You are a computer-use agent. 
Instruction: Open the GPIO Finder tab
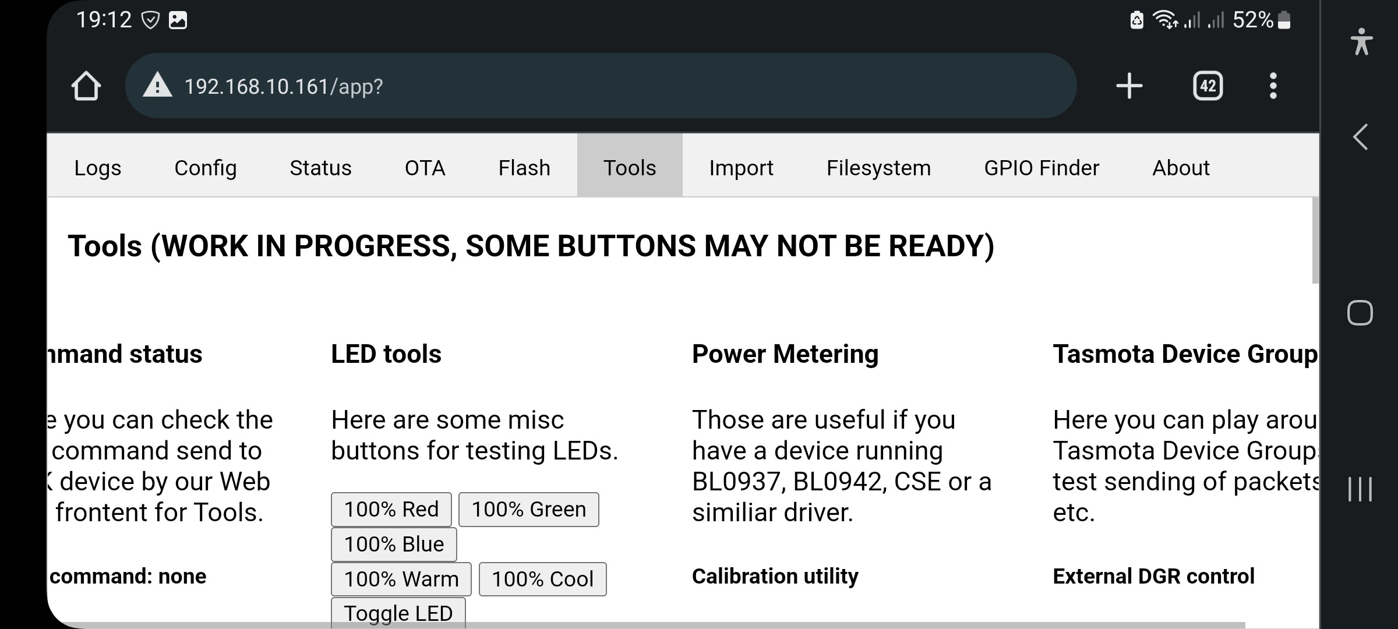pyautogui.click(x=1042, y=168)
